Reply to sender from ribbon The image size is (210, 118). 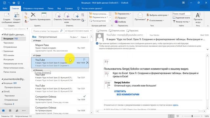coord(58,17)
